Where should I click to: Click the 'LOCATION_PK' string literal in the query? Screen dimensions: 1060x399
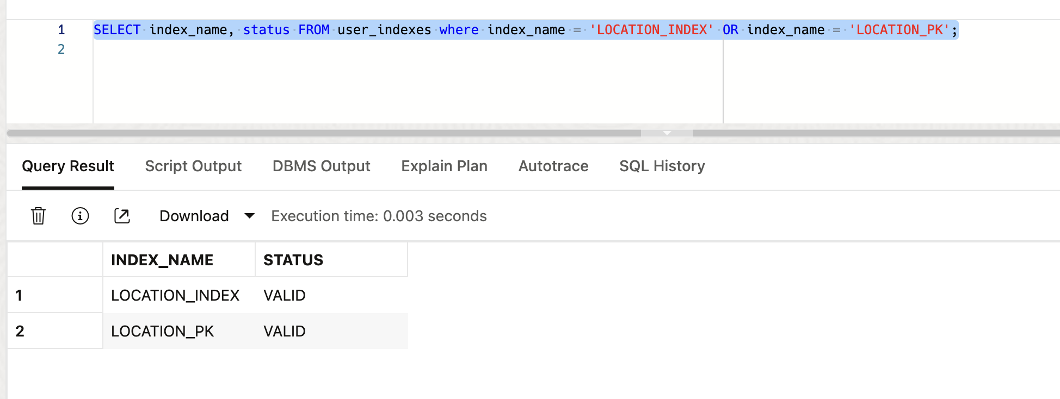click(x=899, y=30)
